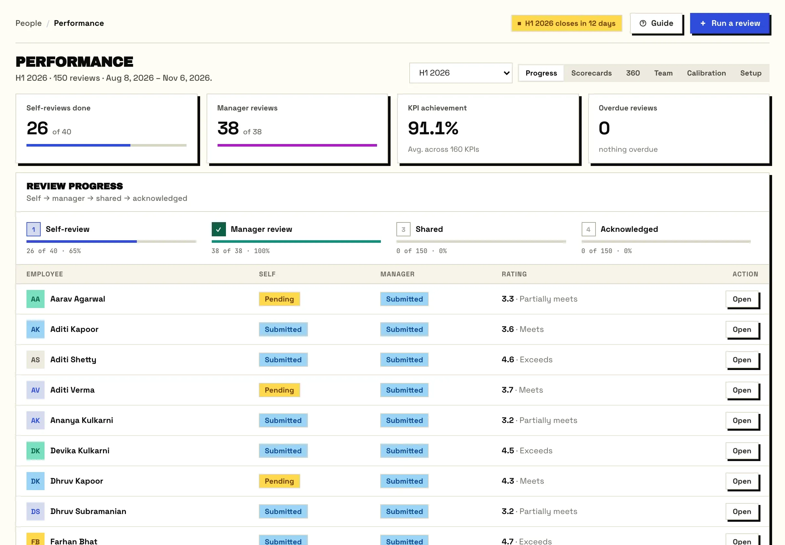
Task: Switch to the Progress tab
Action: pos(541,73)
